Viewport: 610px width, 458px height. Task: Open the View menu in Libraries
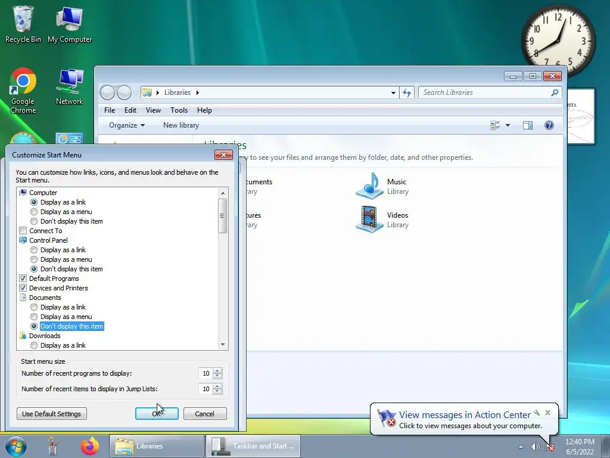(x=153, y=110)
